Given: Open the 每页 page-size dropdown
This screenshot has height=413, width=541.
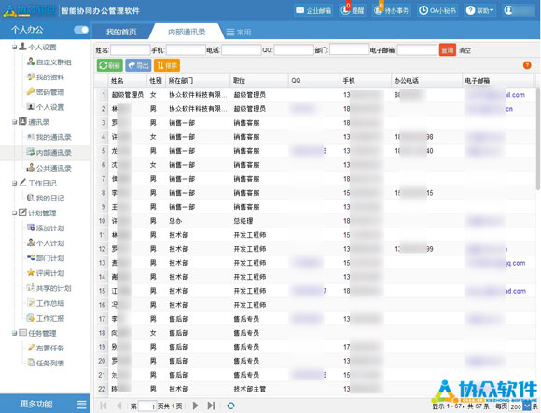Looking at the screenshot, I should [x=526, y=406].
